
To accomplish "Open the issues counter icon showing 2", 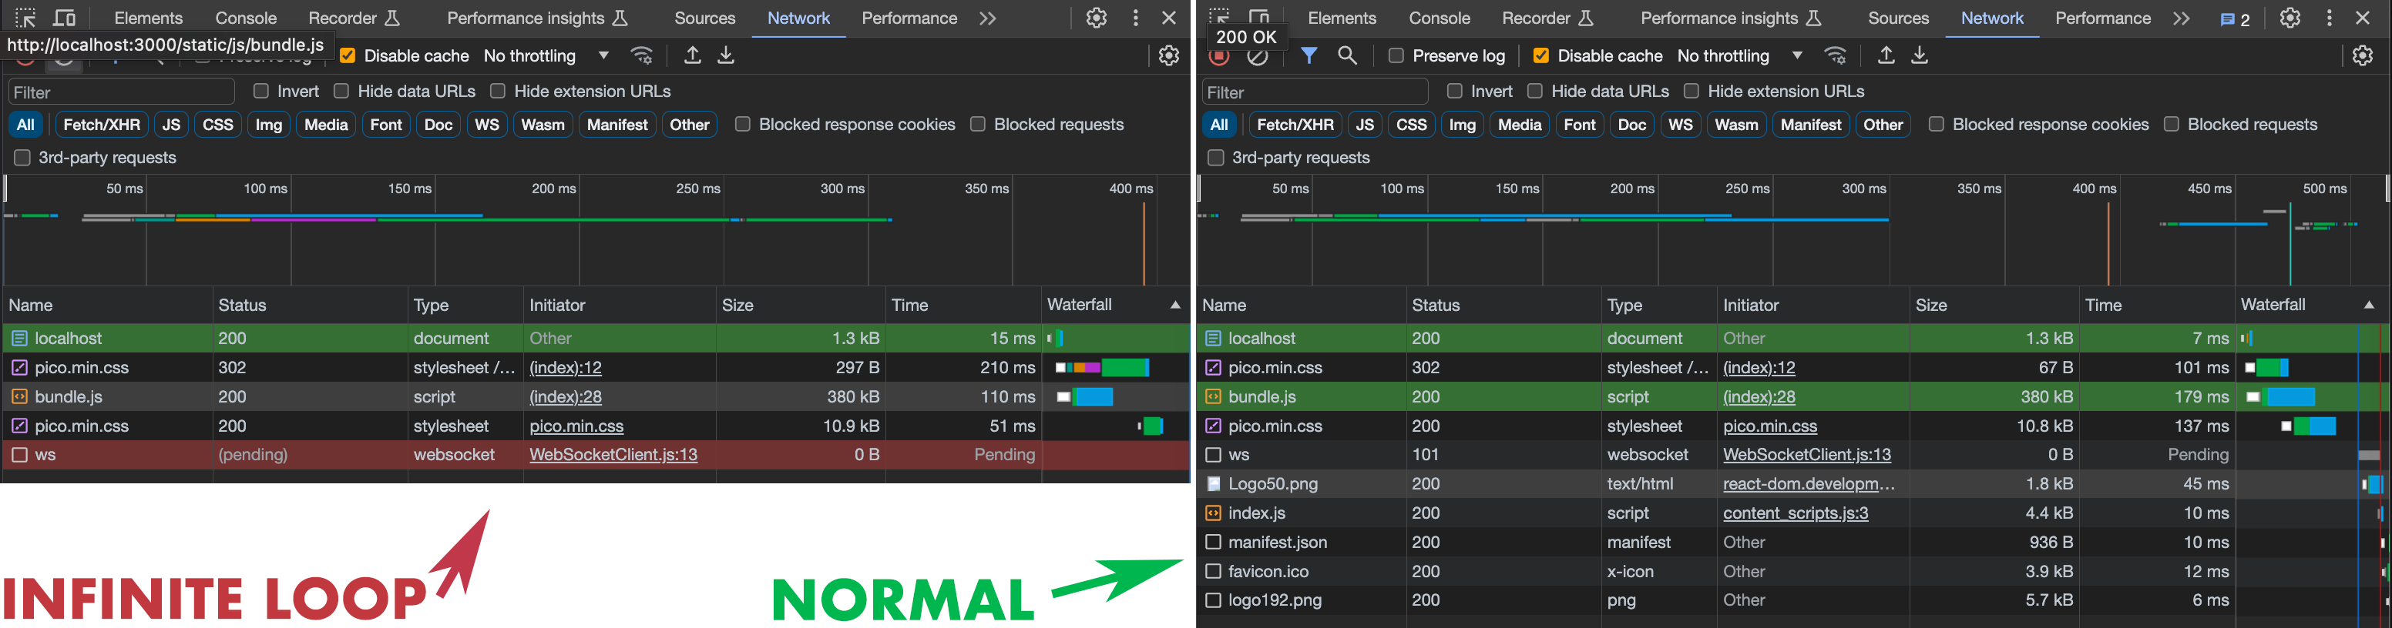I will (2234, 18).
